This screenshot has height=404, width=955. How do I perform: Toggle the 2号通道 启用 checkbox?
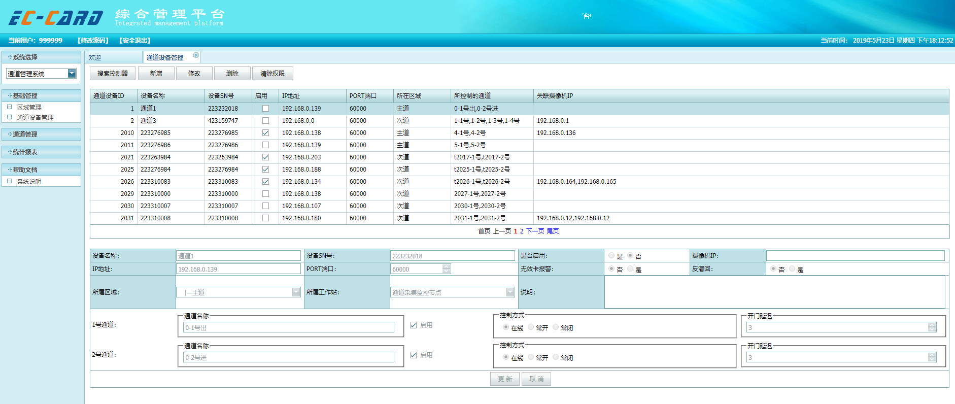coord(414,355)
